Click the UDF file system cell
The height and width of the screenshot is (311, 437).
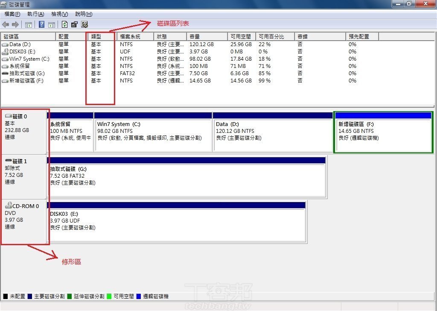pyautogui.click(x=125, y=52)
